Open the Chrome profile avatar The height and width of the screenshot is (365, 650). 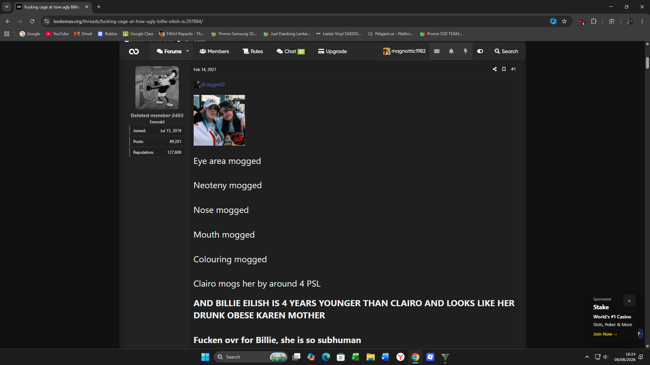630,21
